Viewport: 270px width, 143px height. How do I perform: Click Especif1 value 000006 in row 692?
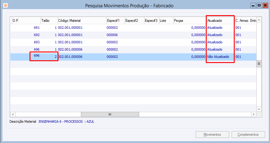pos(112,35)
